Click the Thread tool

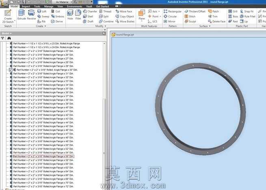point(105,11)
